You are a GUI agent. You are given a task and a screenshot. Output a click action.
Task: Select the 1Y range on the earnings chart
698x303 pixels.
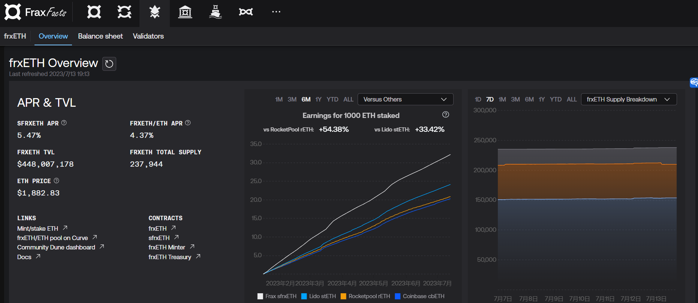pyautogui.click(x=318, y=99)
